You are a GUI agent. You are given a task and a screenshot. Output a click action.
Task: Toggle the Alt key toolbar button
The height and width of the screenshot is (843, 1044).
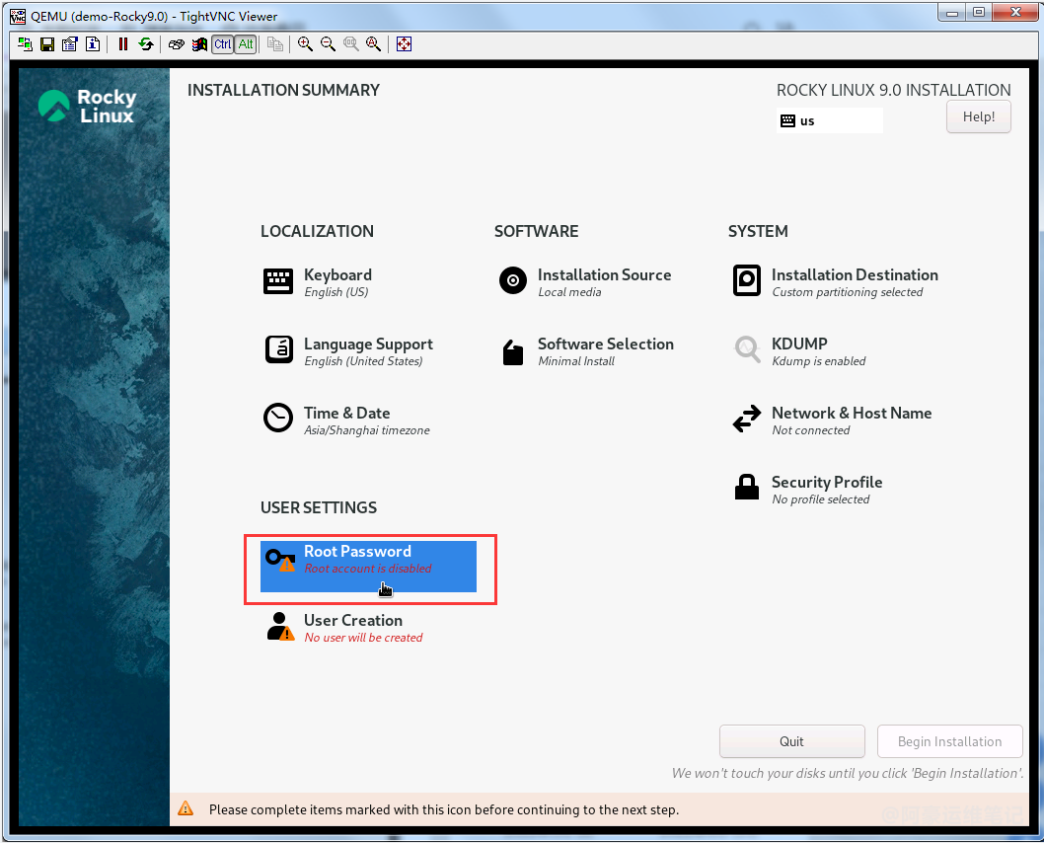[246, 44]
